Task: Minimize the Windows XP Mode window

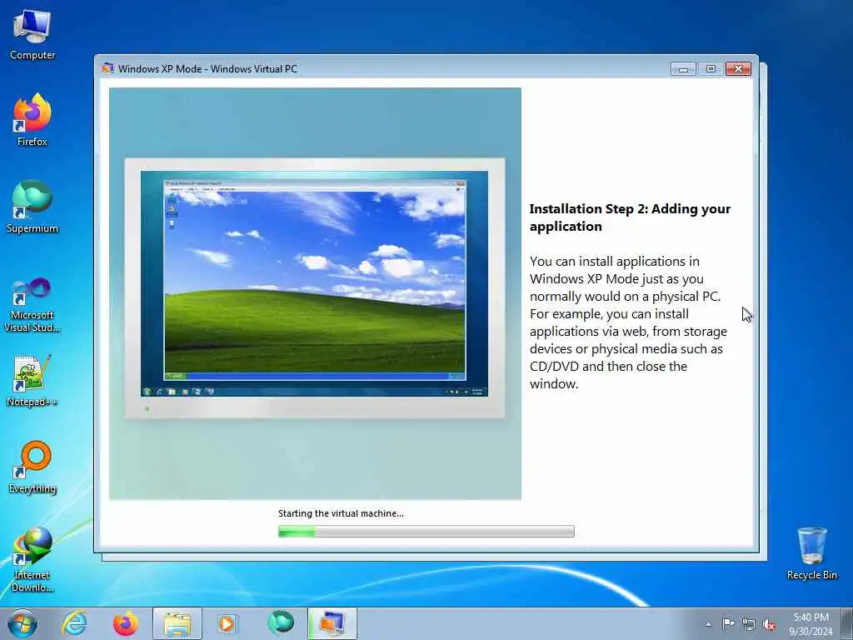Action: (x=683, y=69)
